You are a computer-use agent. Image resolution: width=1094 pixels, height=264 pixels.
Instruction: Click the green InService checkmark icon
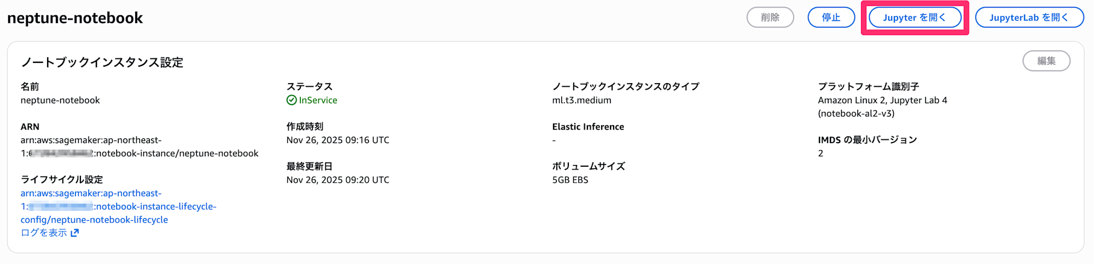point(292,100)
